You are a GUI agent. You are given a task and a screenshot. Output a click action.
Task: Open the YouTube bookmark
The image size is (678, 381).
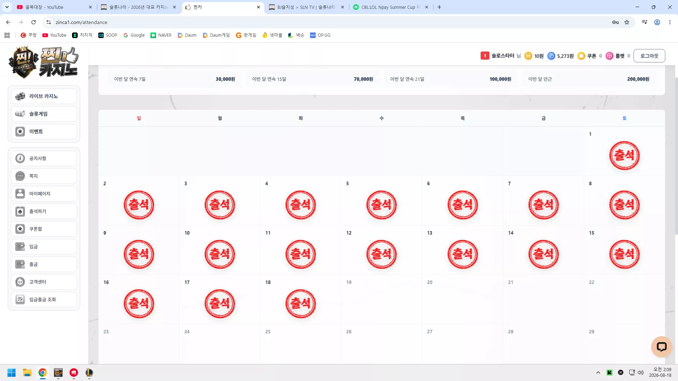coord(54,35)
